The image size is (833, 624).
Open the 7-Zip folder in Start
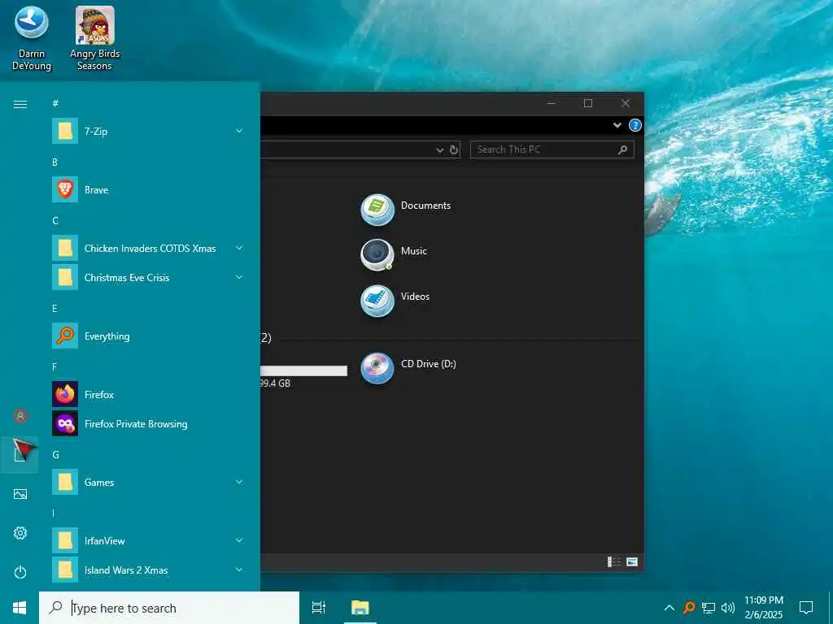148,131
